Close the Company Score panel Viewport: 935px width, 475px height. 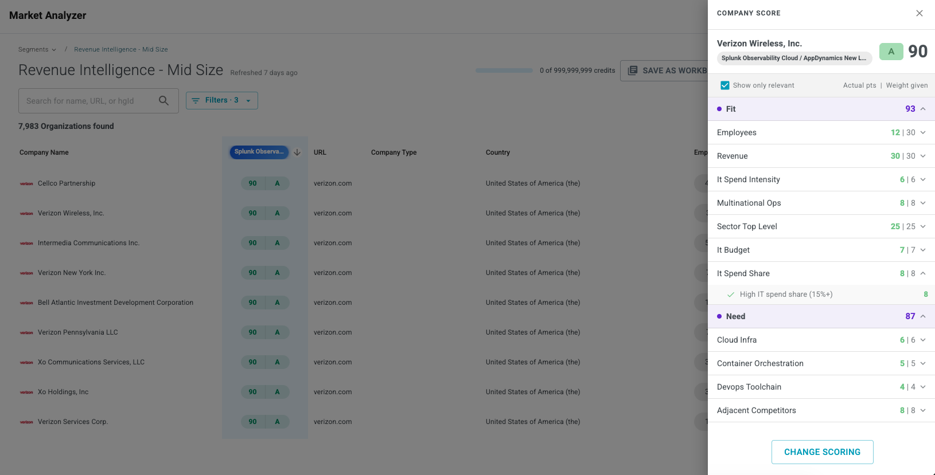click(x=920, y=13)
